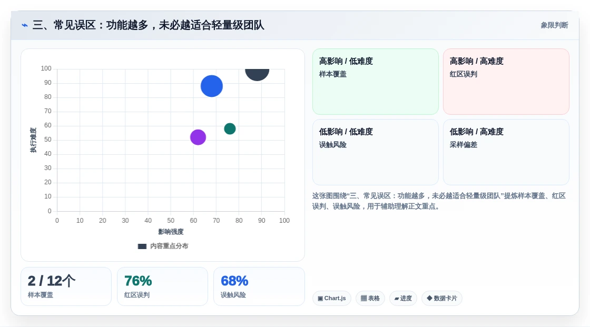Click the description paragraph starting 这张图围绕
The height and width of the screenshot is (327, 590).
pyautogui.click(x=439, y=201)
